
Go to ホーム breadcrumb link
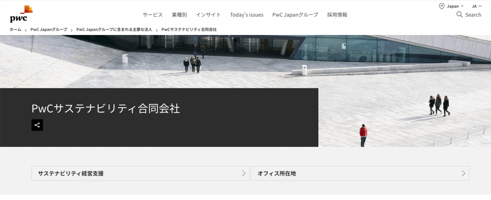tap(15, 30)
